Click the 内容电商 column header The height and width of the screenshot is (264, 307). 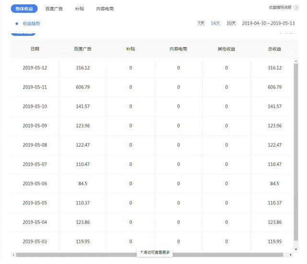[x=178, y=49]
